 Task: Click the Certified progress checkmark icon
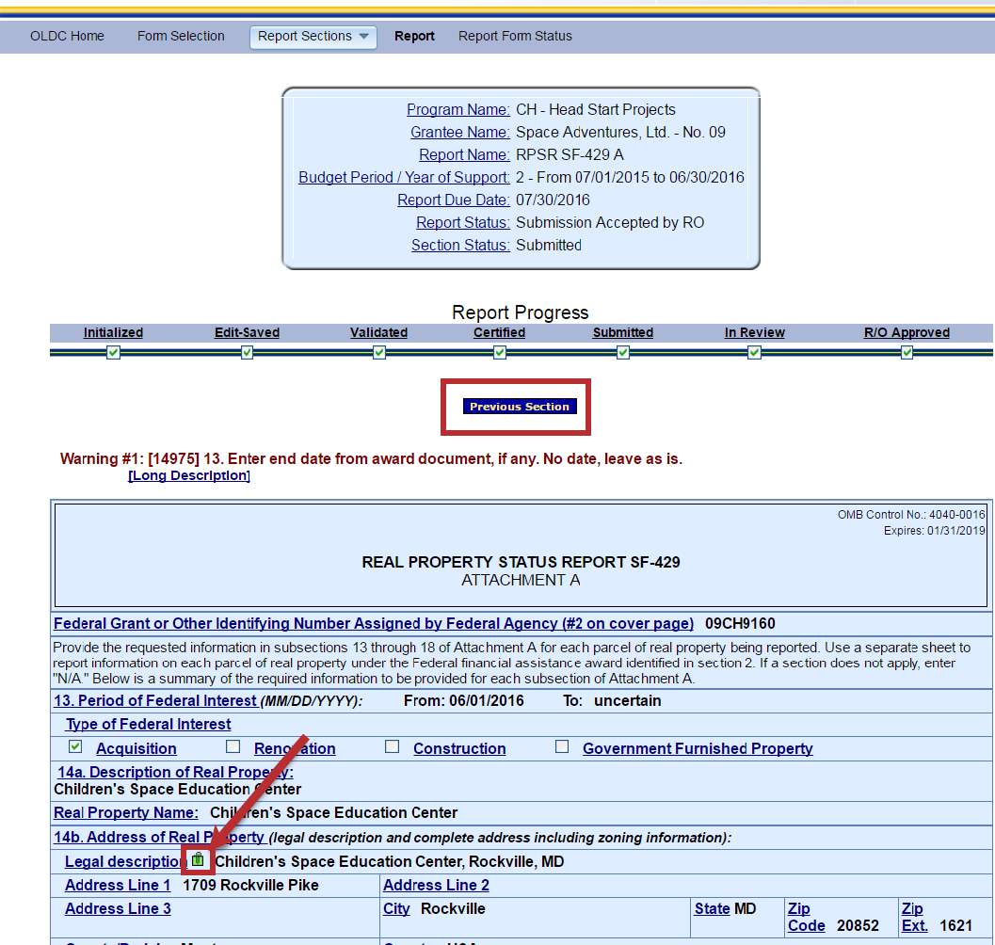(500, 352)
